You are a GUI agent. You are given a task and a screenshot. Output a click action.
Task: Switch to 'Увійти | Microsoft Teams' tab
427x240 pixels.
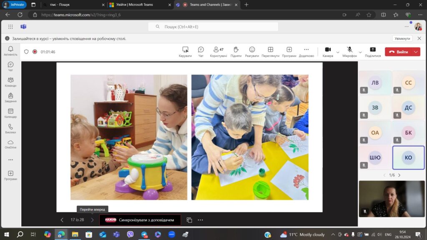pyautogui.click(x=140, y=5)
